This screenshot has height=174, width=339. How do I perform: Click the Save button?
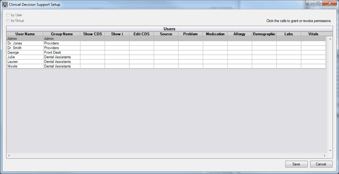(x=296, y=164)
